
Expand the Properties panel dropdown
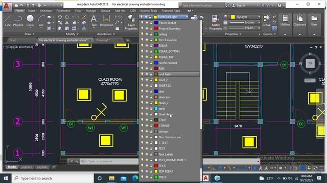coord(233,34)
